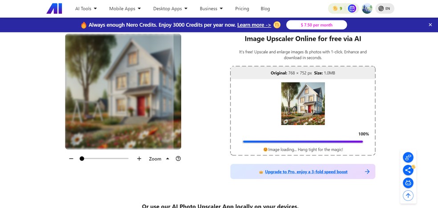Click the zoom slider handle
The width and height of the screenshot is (438, 208).
pos(82,159)
